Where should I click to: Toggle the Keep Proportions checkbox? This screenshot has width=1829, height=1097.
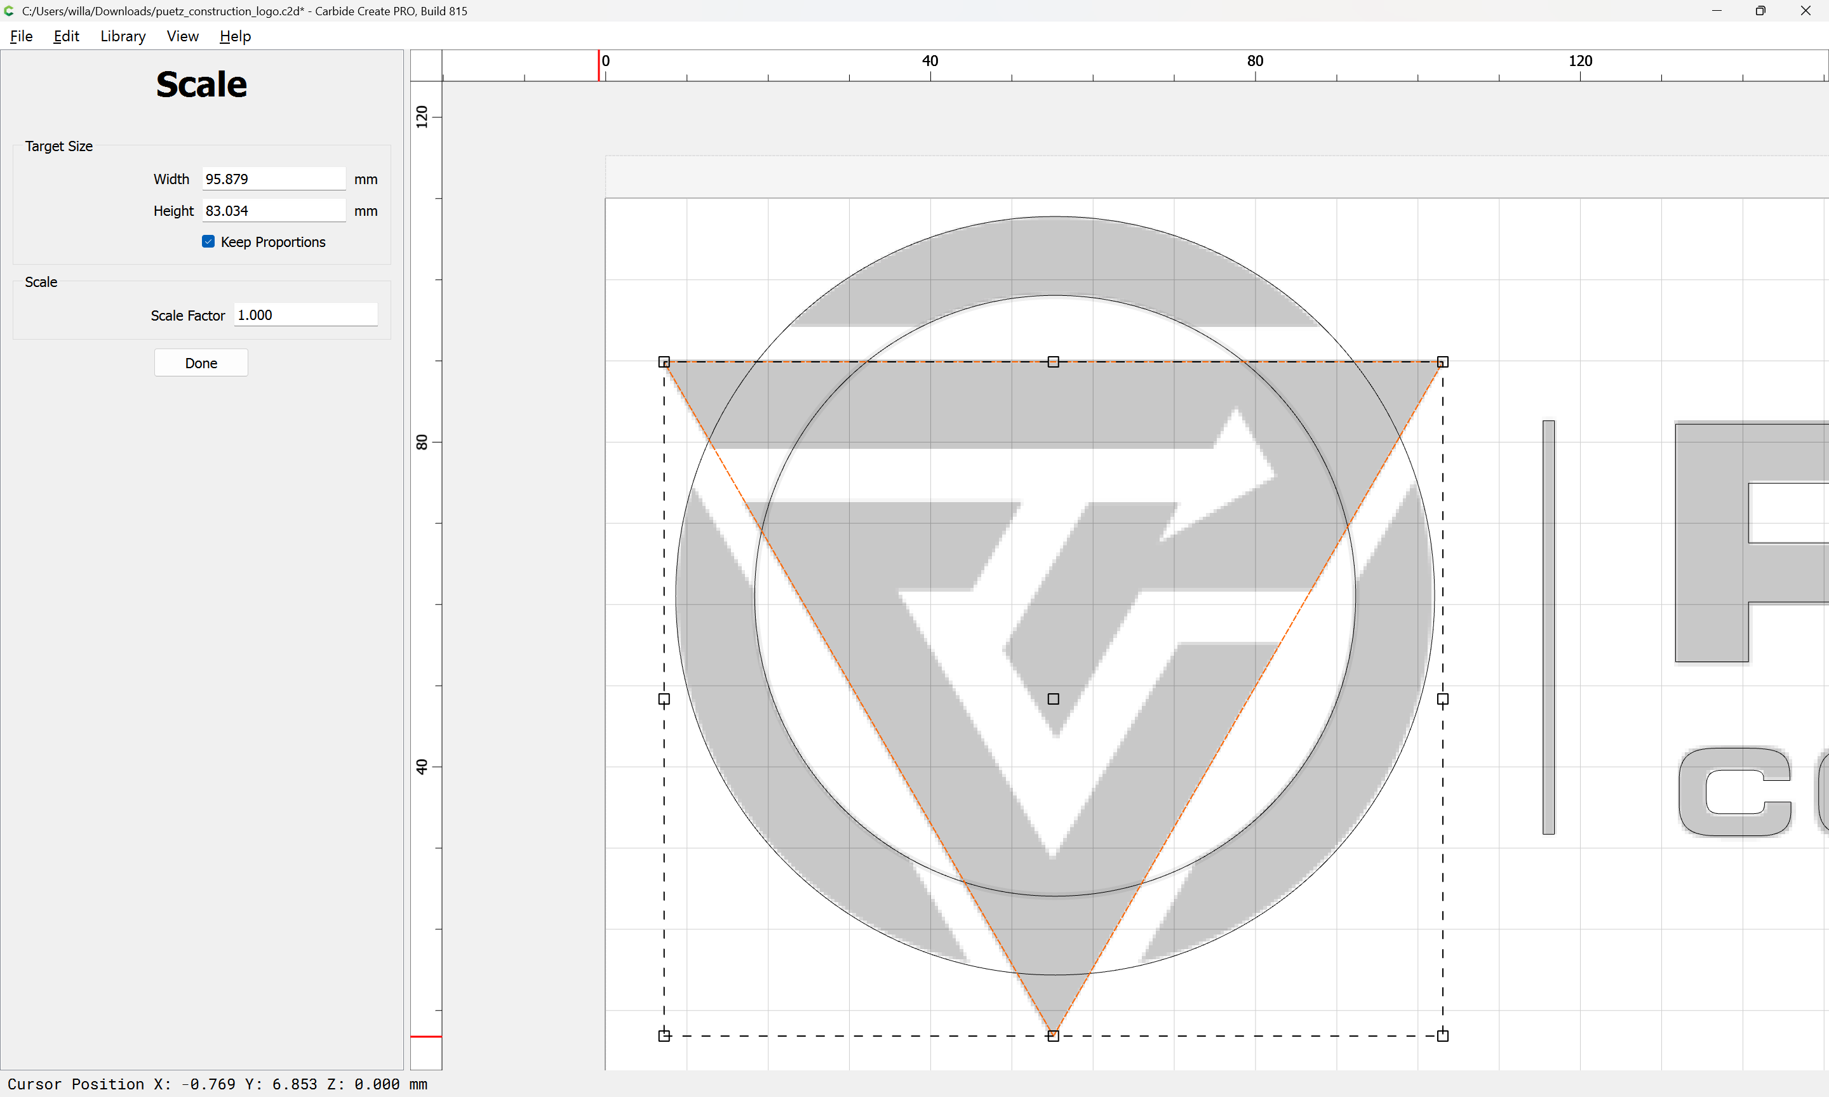point(208,242)
